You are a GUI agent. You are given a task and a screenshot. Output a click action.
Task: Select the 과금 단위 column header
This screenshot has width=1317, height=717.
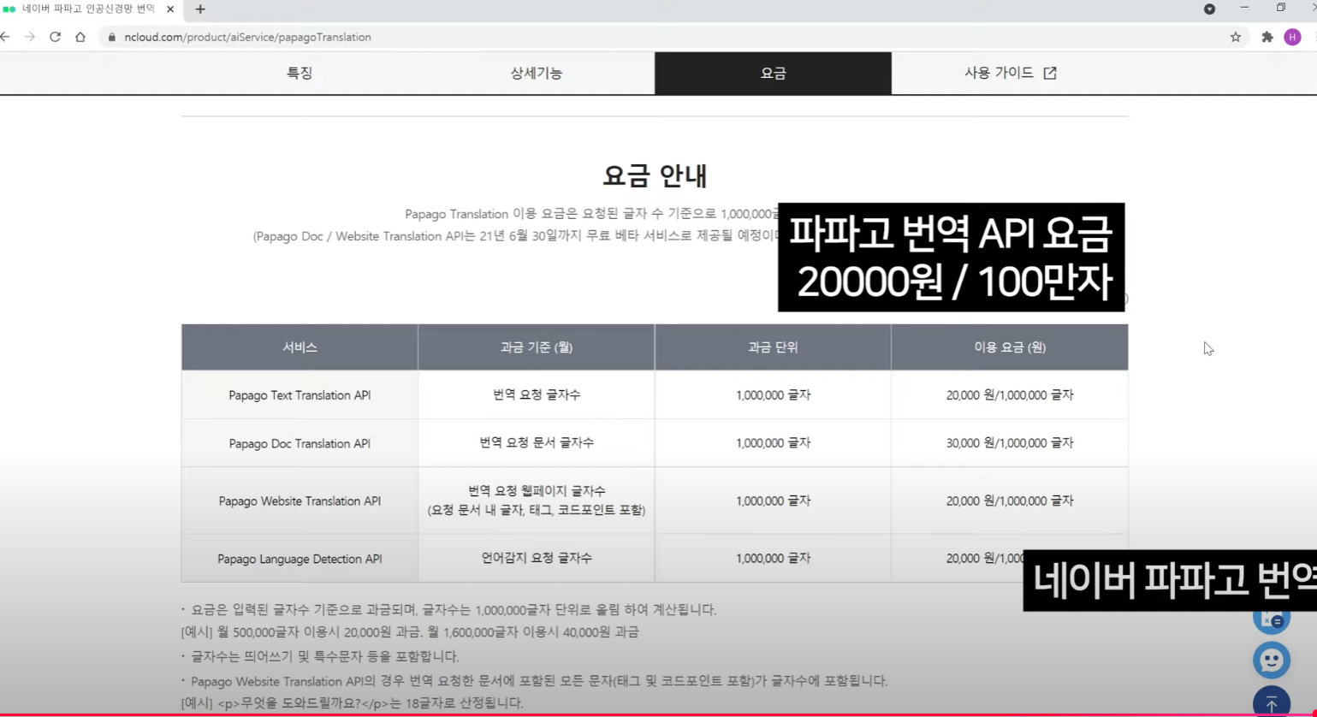[x=773, y=347]
